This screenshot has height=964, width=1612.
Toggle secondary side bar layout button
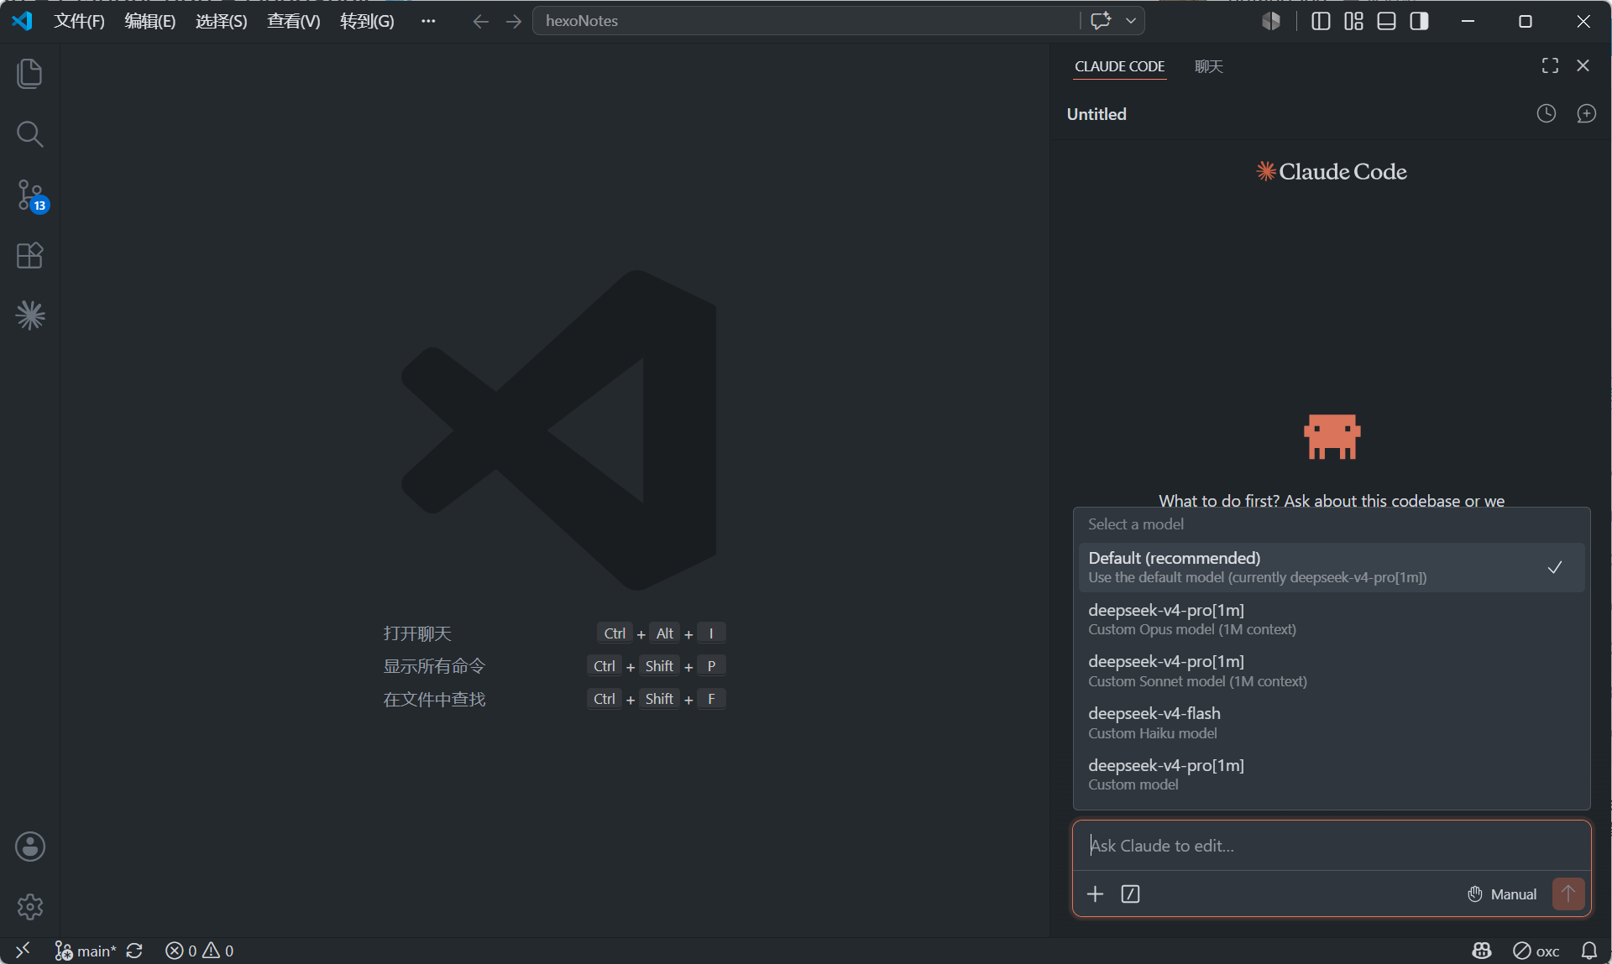[x=1419, y=21]
